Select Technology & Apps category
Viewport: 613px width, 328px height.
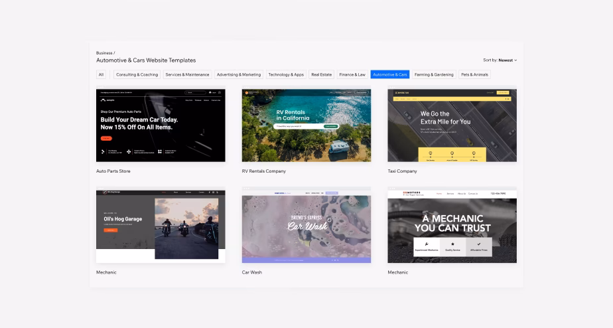(x=286, y=74)
